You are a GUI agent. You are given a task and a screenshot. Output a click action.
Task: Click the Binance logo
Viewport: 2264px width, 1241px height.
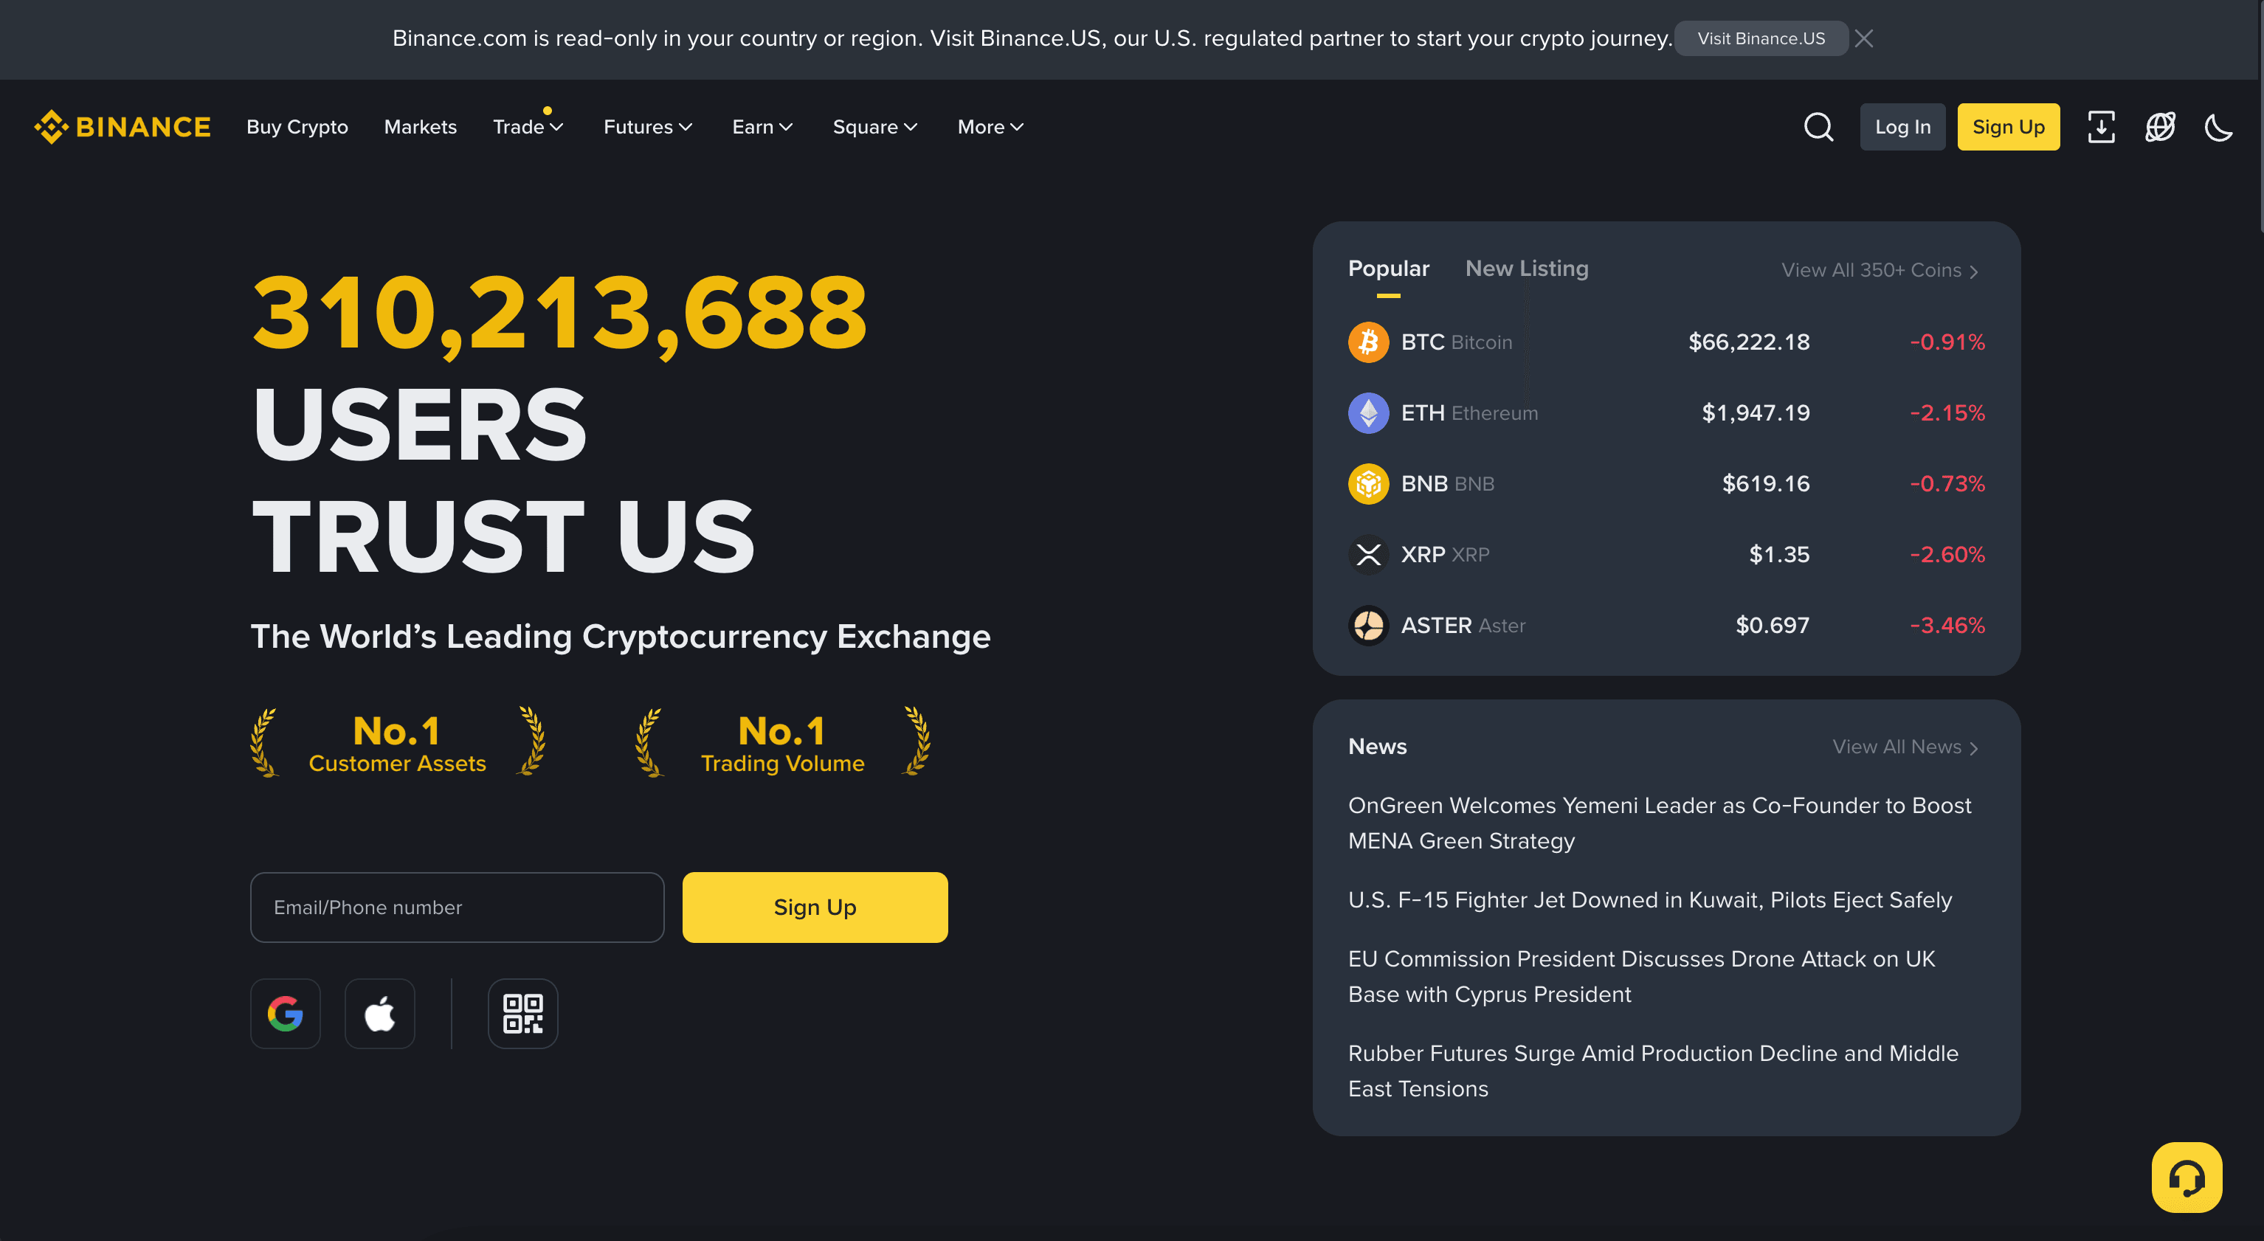click(x=122, y=127)
